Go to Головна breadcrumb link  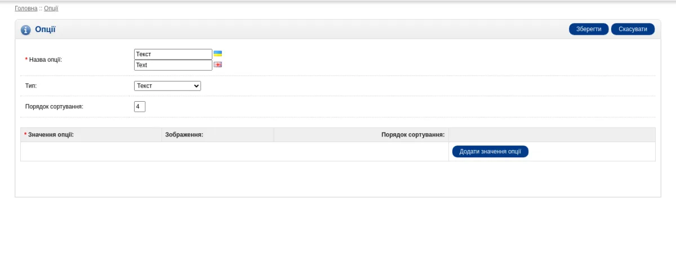click(26, 8)
